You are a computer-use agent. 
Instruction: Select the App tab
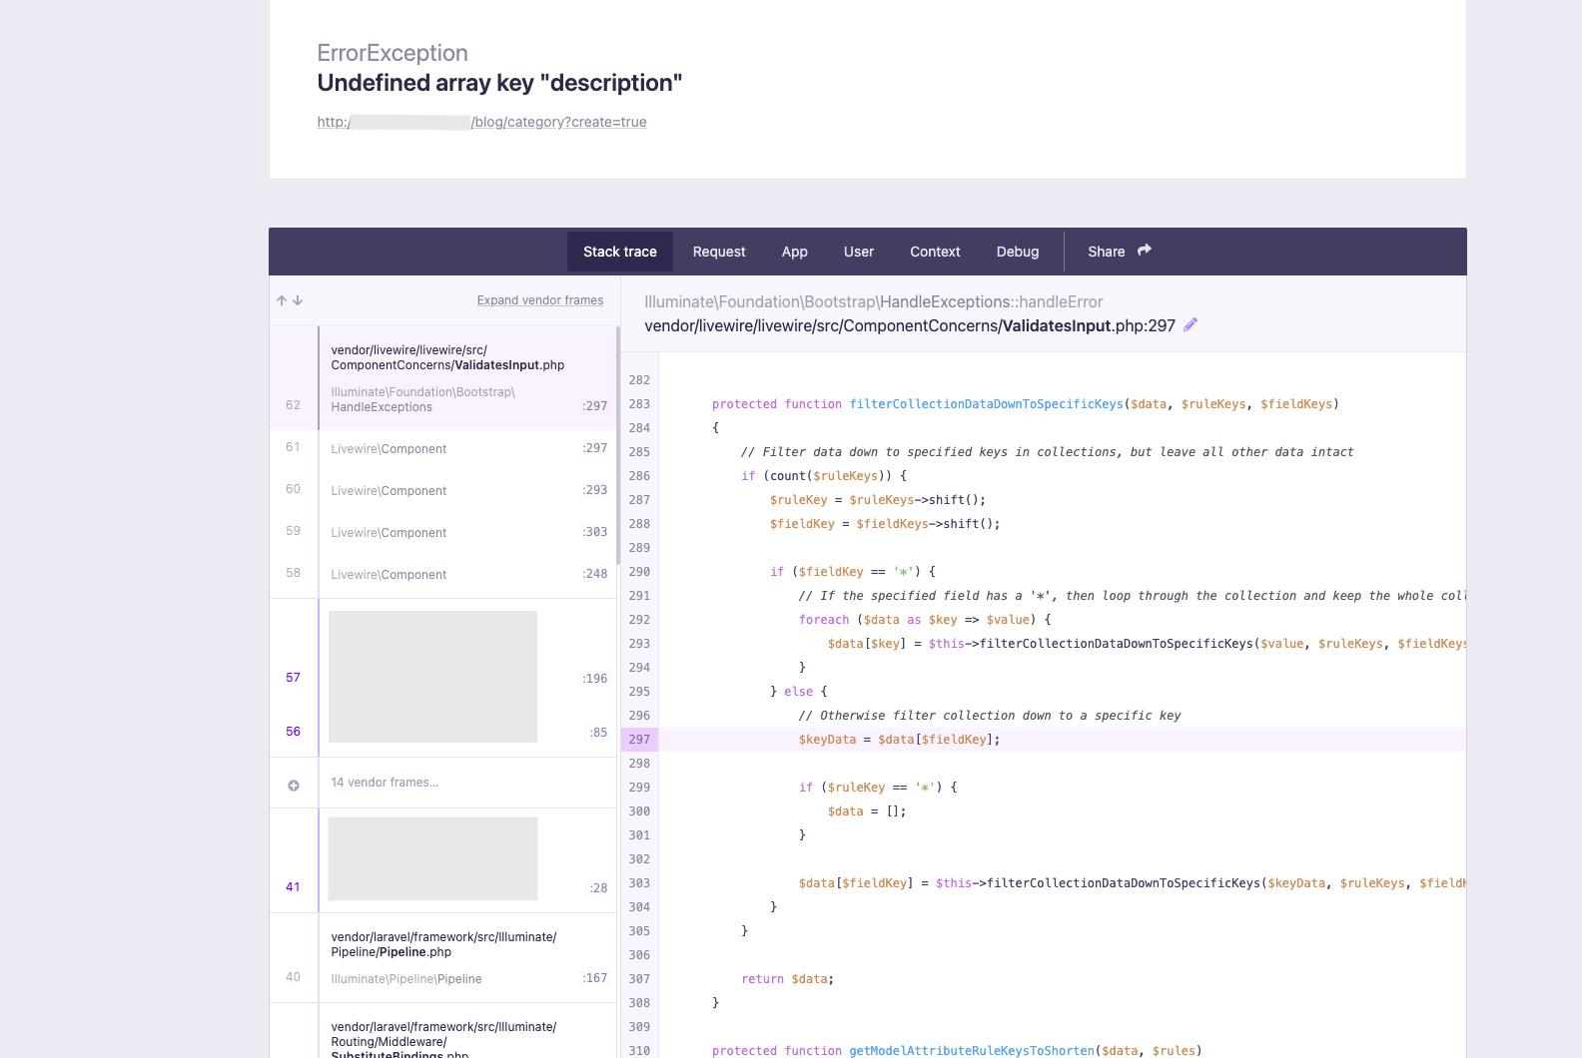pos(795,252)
